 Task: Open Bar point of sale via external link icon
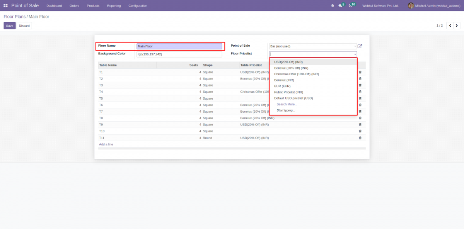[360, 46]
